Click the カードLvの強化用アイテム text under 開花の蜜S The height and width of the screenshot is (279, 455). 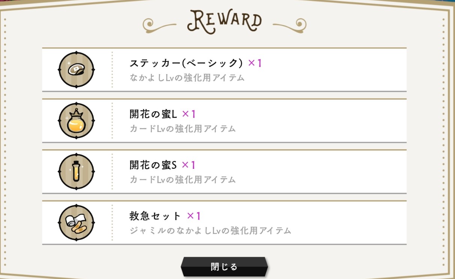click(x=182, y=180)
